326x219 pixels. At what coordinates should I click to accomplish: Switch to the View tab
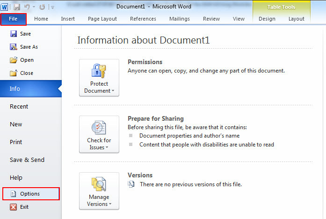tap(239, 19)
